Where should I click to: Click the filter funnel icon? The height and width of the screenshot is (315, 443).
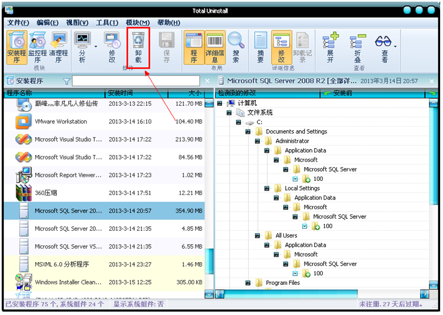[x=66, y=81]
